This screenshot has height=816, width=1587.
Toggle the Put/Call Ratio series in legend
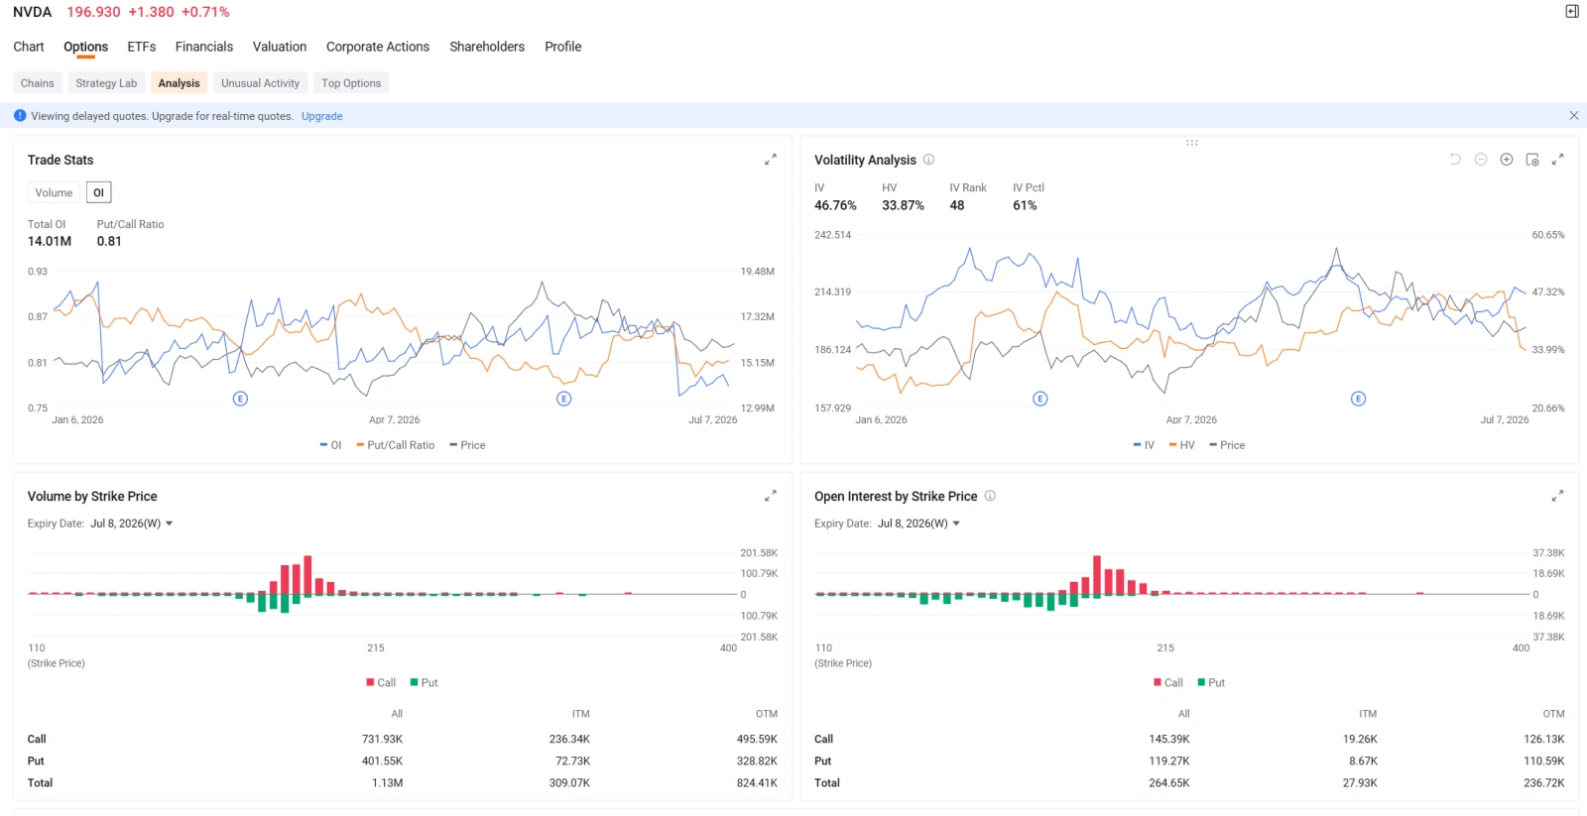click(396, 445)
